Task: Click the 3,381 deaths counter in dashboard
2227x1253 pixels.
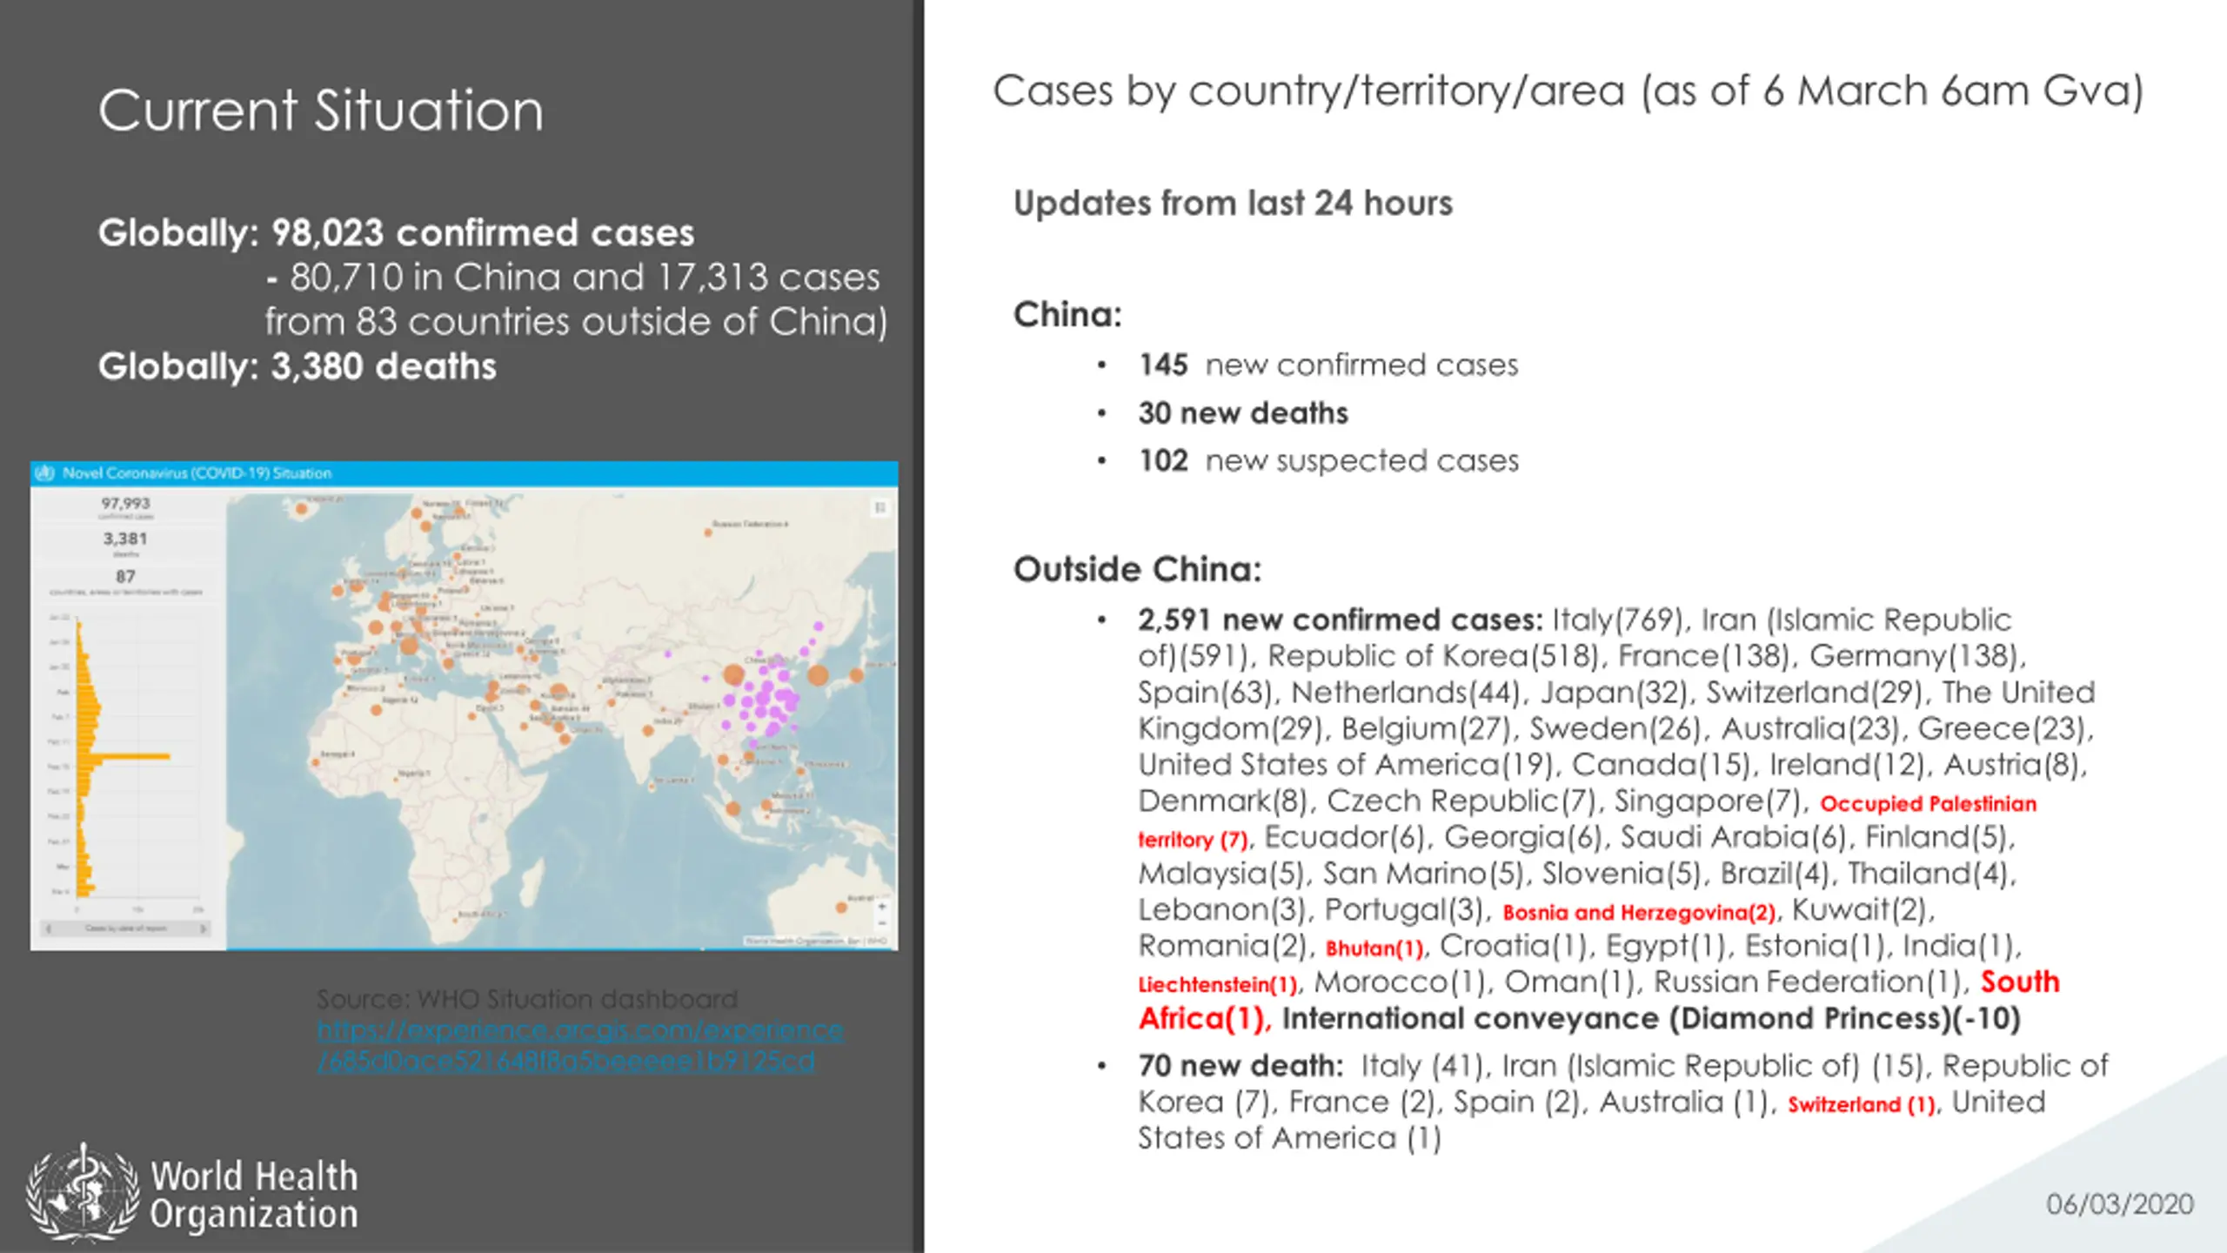Action: (125, 543)
